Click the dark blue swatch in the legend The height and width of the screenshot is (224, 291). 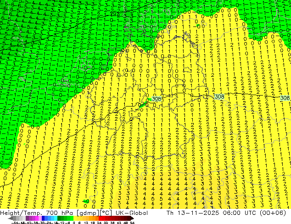[x=43, y=219]
